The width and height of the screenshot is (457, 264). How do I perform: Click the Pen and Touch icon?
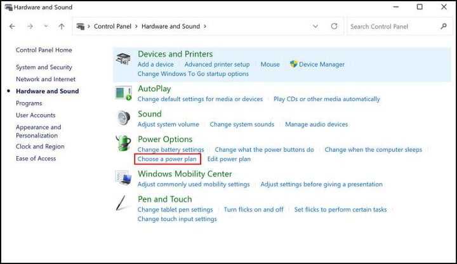coord(121,203)
